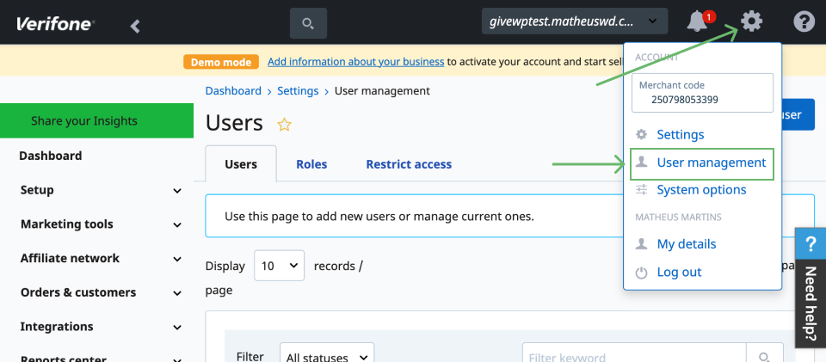This screenshot has height=362, width=826.
Task: Click person icon beside User management
Action: [x=641, y=162]
